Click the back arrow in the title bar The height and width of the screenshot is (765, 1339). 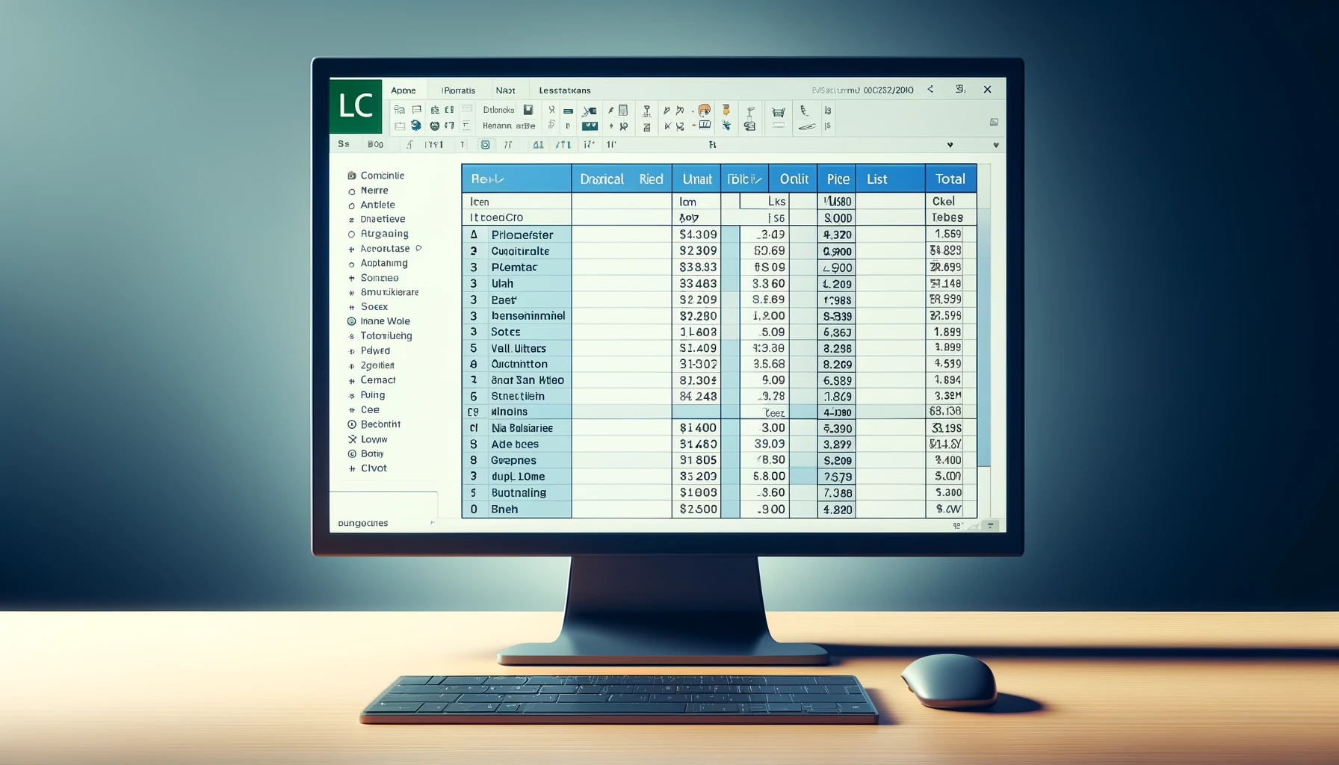coord(930,90)
